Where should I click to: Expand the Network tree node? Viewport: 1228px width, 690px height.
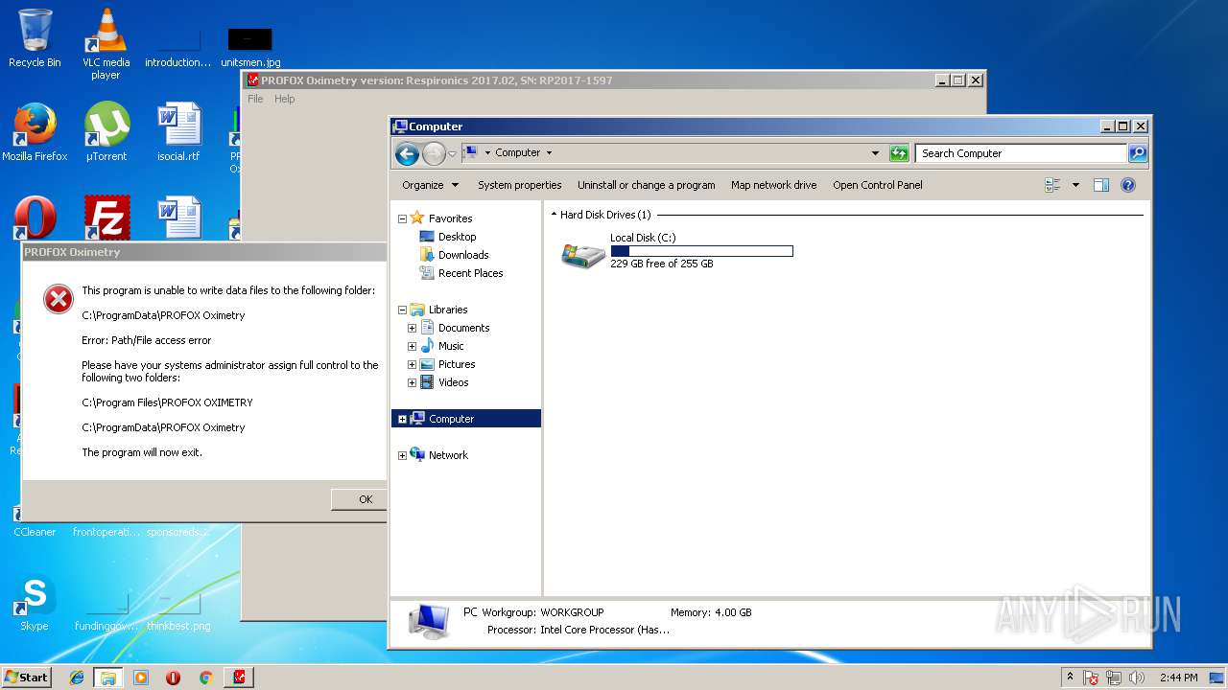(x=402, y=455)
